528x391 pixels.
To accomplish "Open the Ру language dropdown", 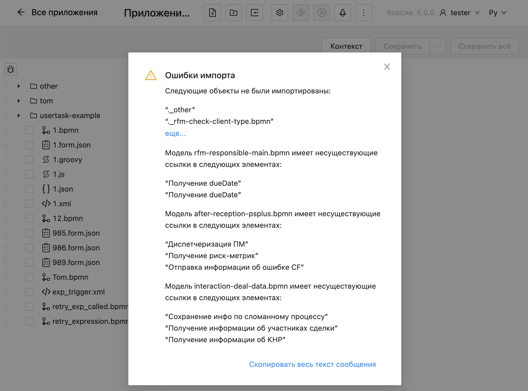I will (497, 13).
